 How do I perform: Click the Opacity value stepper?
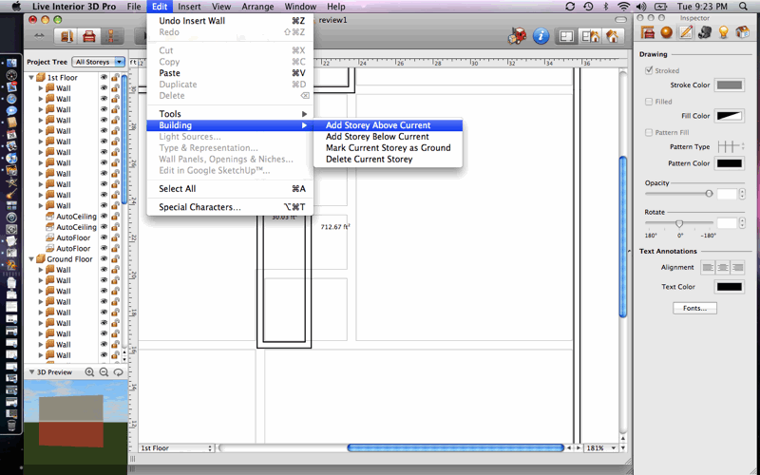(742, 194)
